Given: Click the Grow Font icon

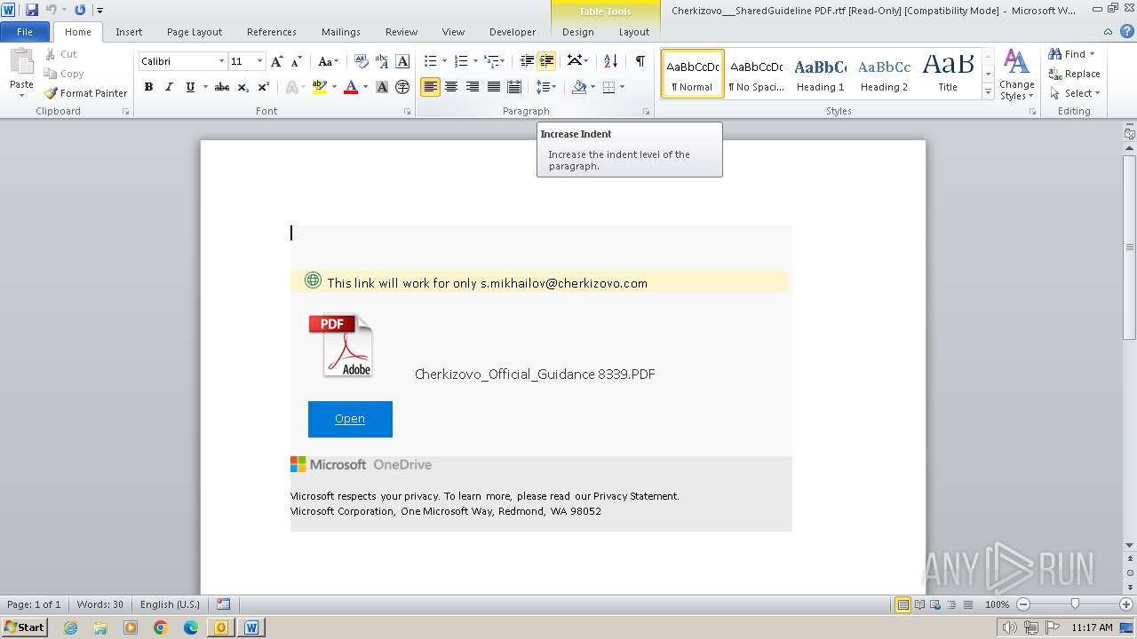Looking at the screenshot, I should [277, 61].
